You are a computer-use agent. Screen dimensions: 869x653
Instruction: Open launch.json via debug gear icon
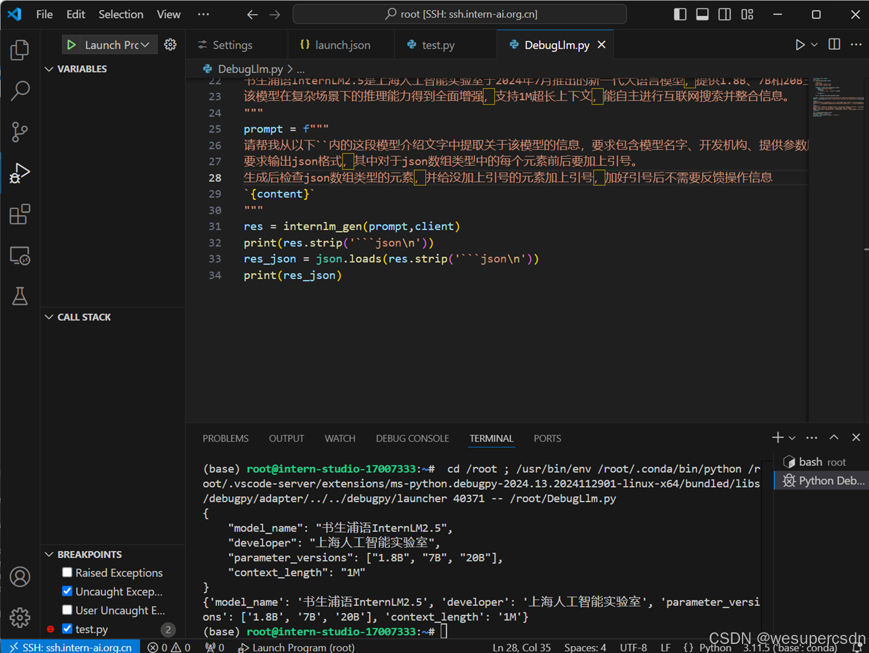click(170, 45)
